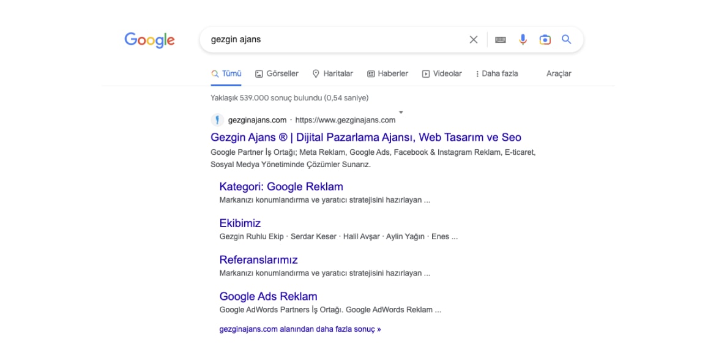
Task: Switch to the Görseller tab
Action: (x=277, y=73)
